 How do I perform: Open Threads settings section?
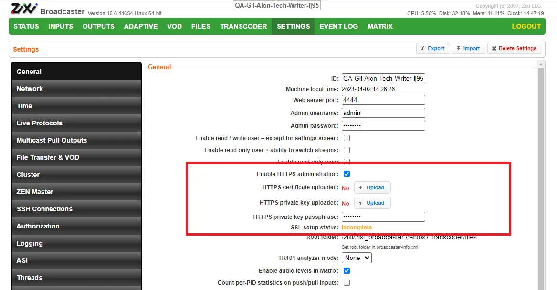point(76,278)
